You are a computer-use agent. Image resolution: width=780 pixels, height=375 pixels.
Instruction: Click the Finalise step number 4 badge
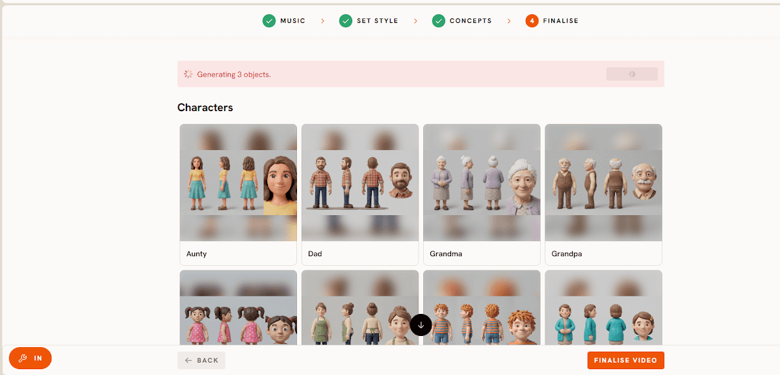(x=532, y=21)
